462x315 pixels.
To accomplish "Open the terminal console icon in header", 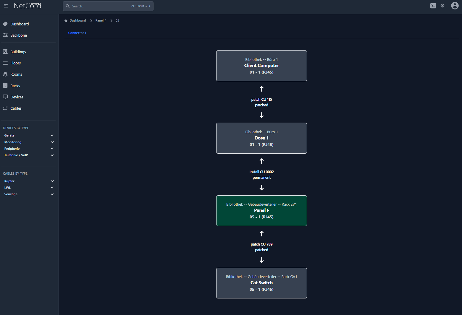I will coord(433,6).
